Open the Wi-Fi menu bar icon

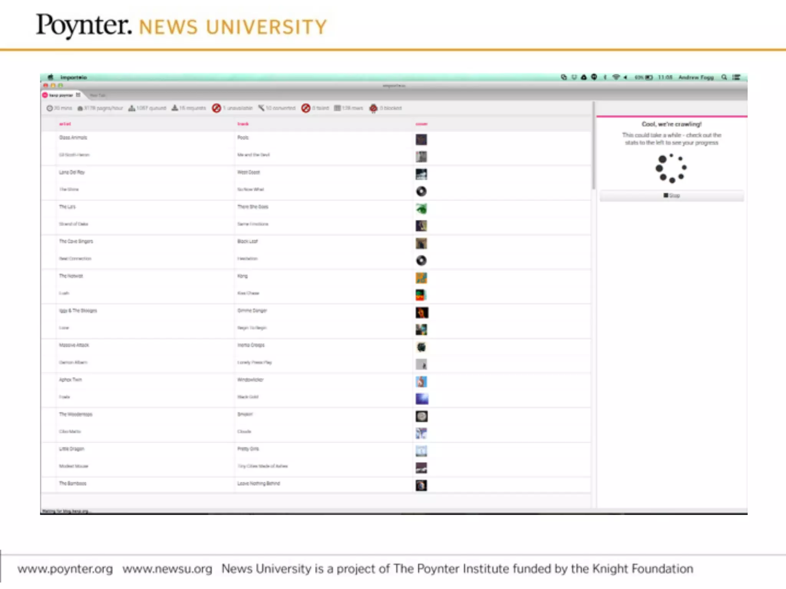[x=616, y=77]
